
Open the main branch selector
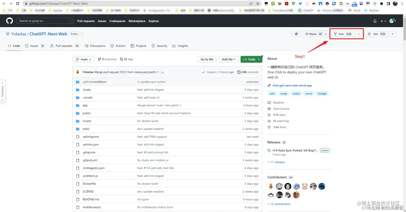click(x=84, y=59)
